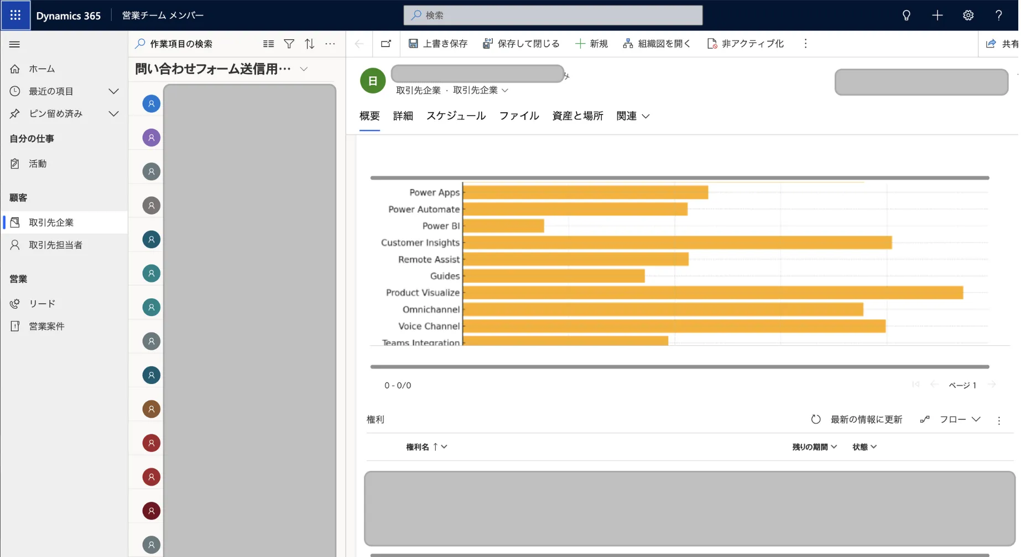Open the work item filter funnel icon
1021x557 pixels.
pyautogui.click(x=289, y=44)
